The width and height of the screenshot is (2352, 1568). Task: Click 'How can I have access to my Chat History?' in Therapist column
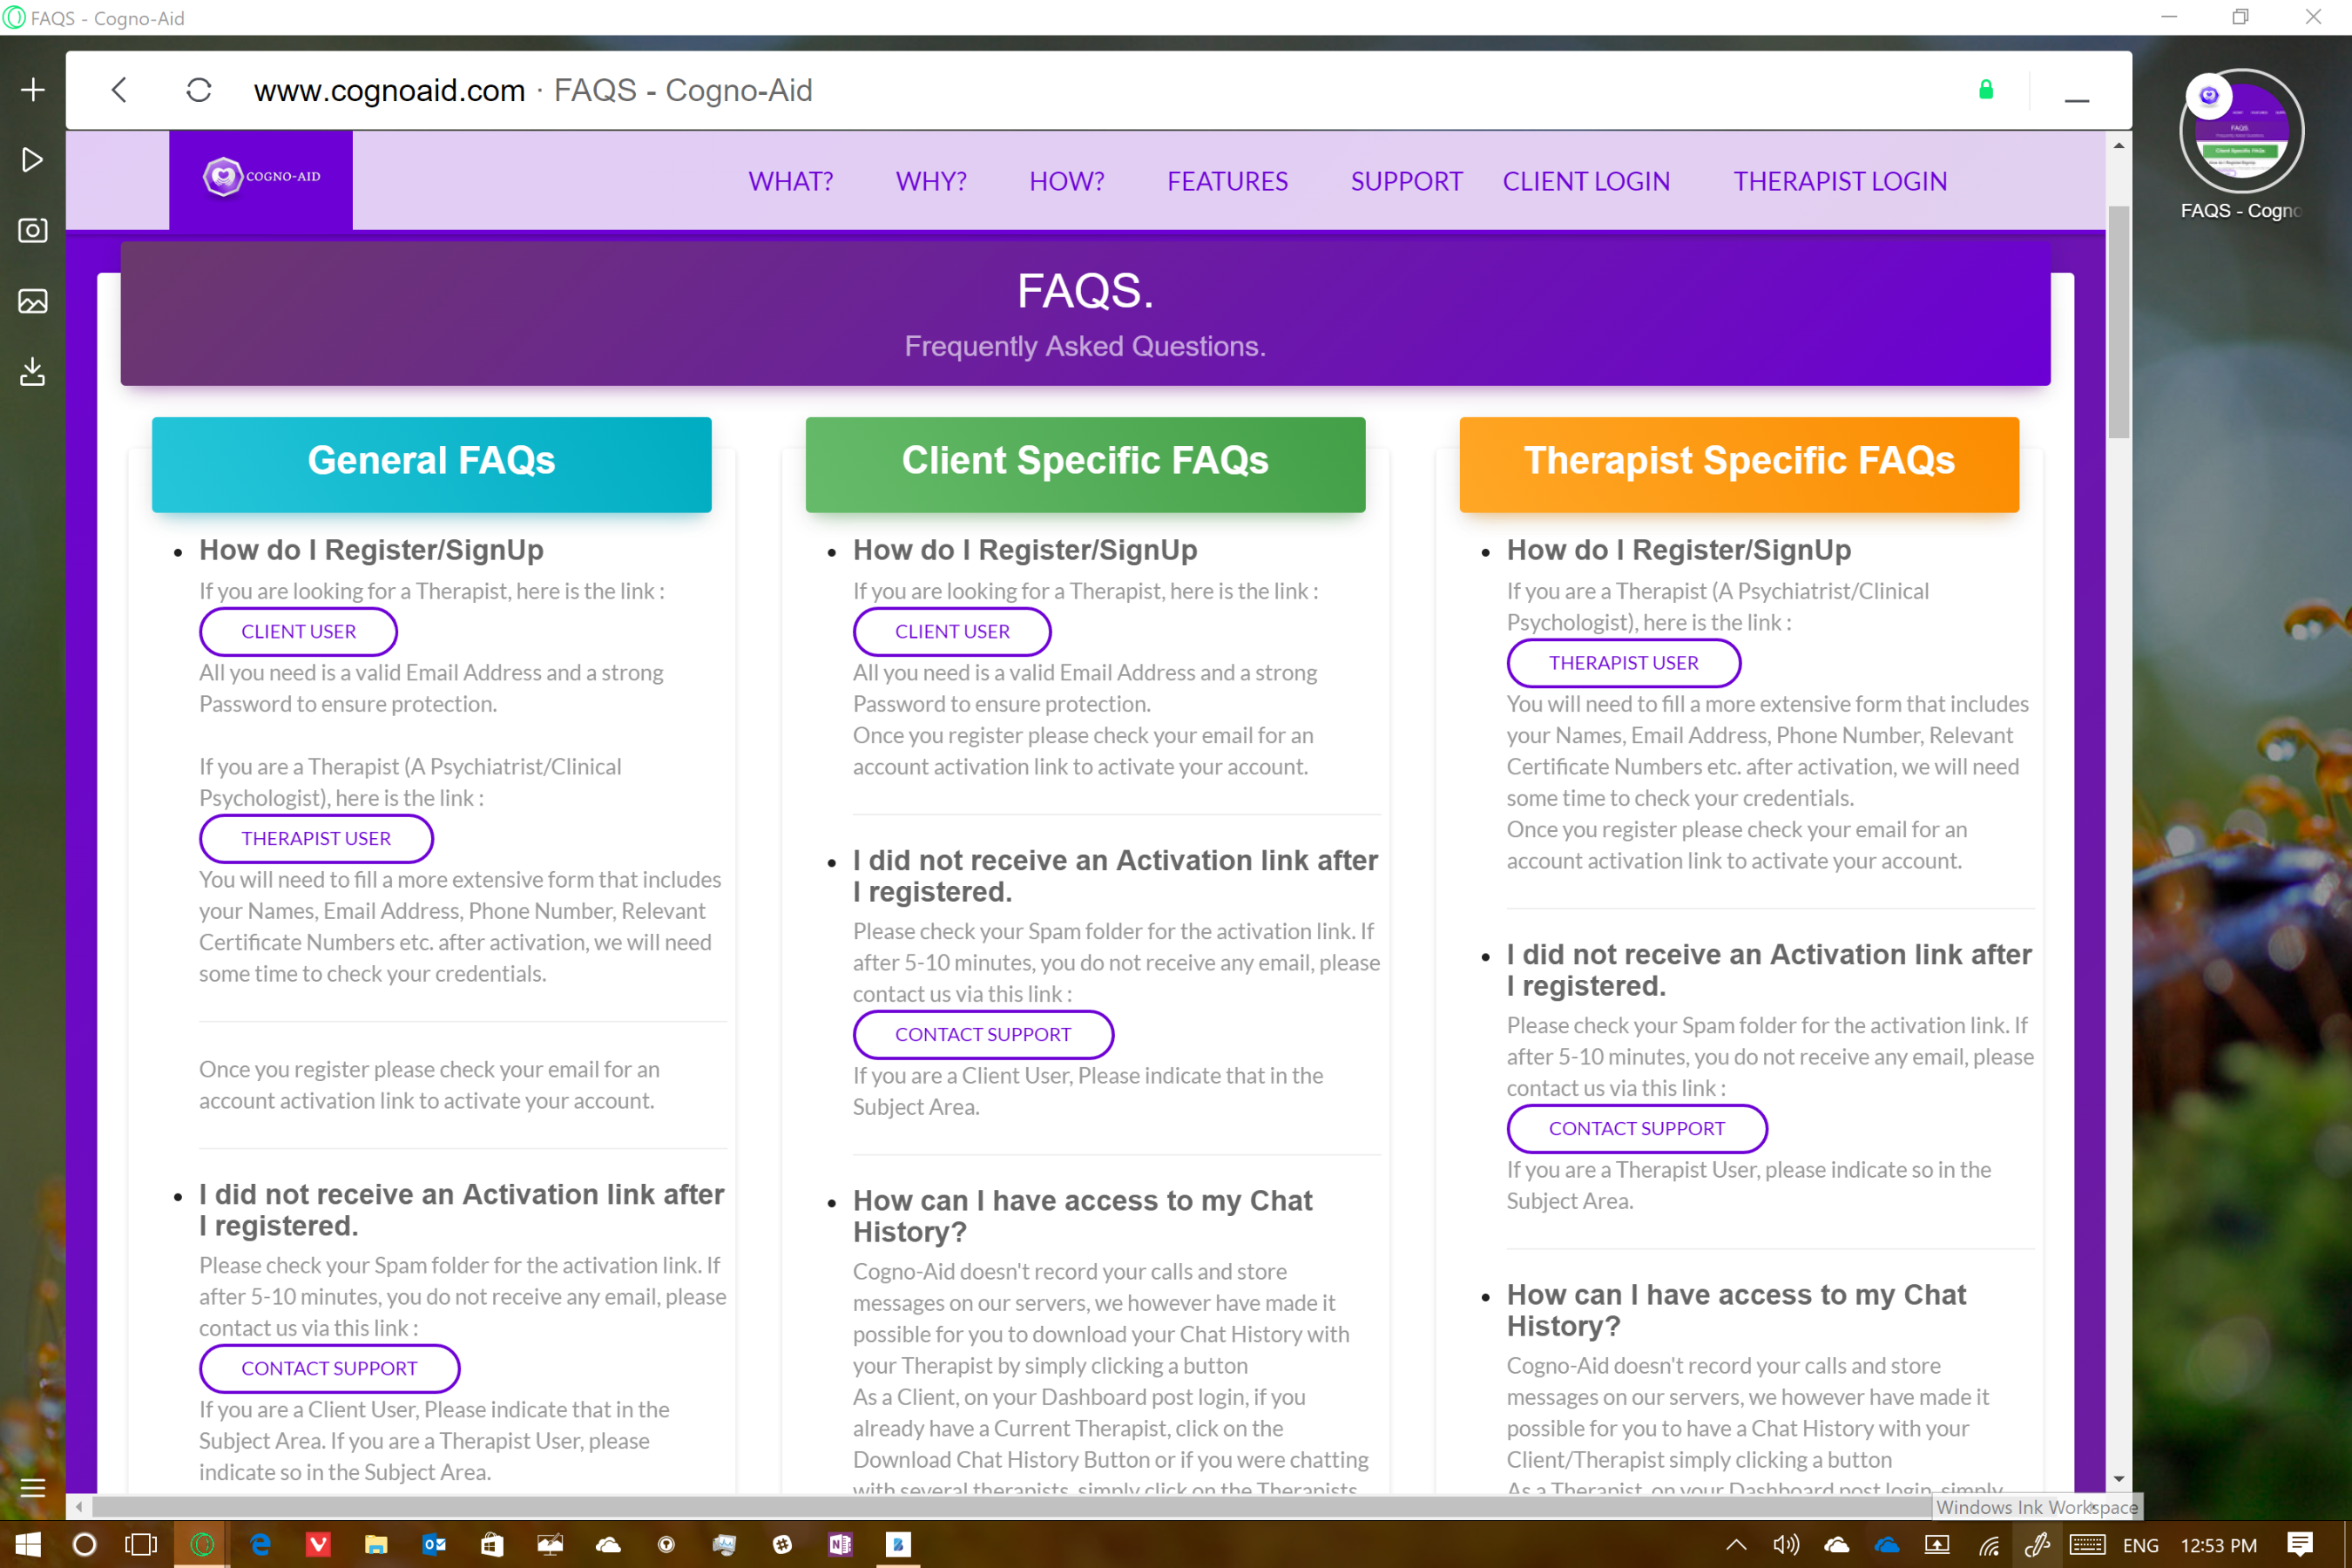click(x=1736, y=1309)
